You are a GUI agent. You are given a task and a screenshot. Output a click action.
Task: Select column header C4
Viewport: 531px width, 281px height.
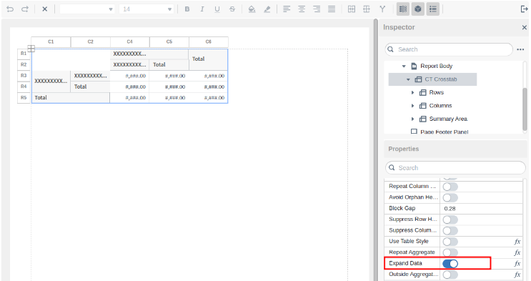129,41
